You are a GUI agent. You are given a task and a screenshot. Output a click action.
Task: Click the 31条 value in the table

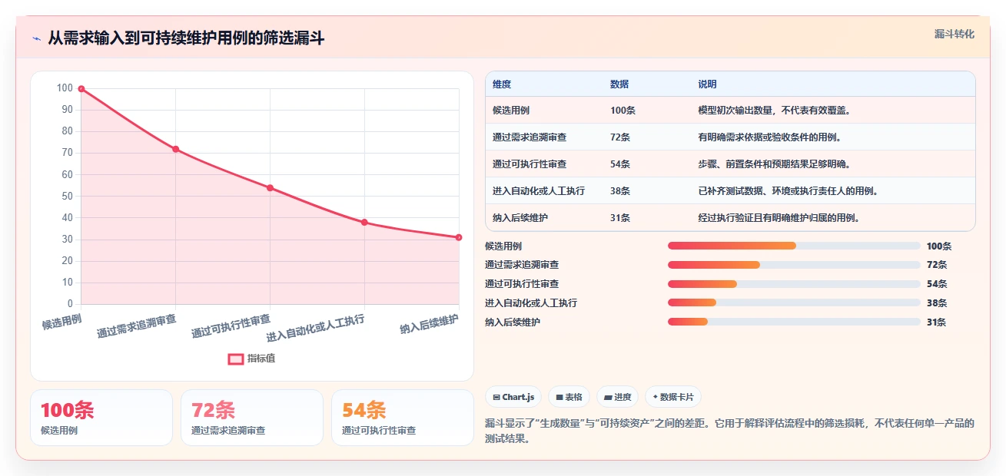coord(620,217)
